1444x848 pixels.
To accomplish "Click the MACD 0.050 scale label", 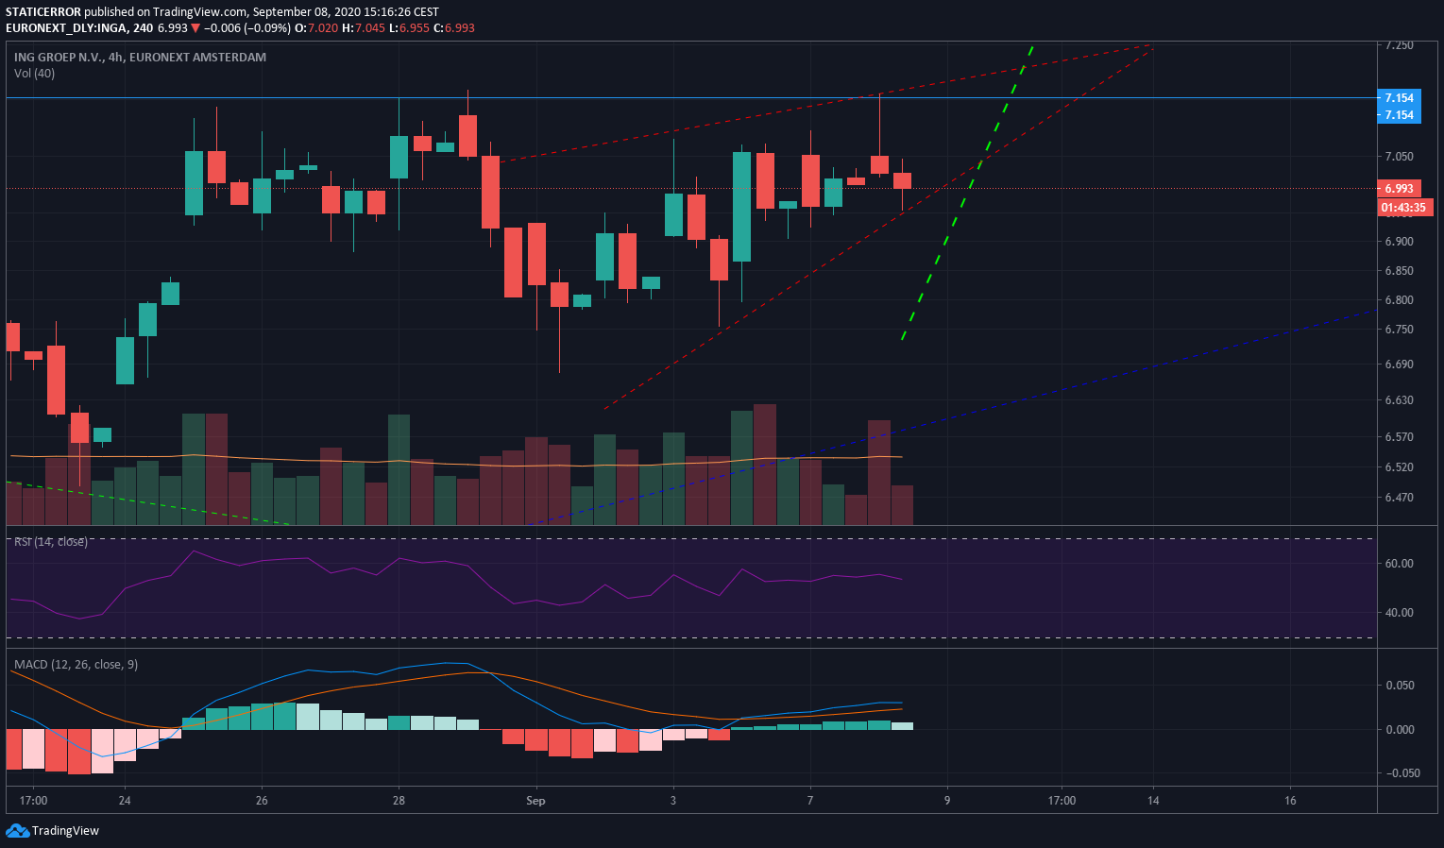I will coord(1399,686).
